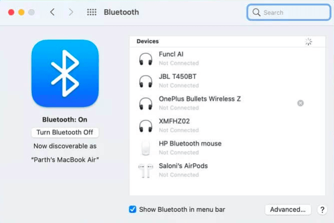
Task: Select OnePlus Bullets Wireless Z headphones icon
Action: coord(146,104)
